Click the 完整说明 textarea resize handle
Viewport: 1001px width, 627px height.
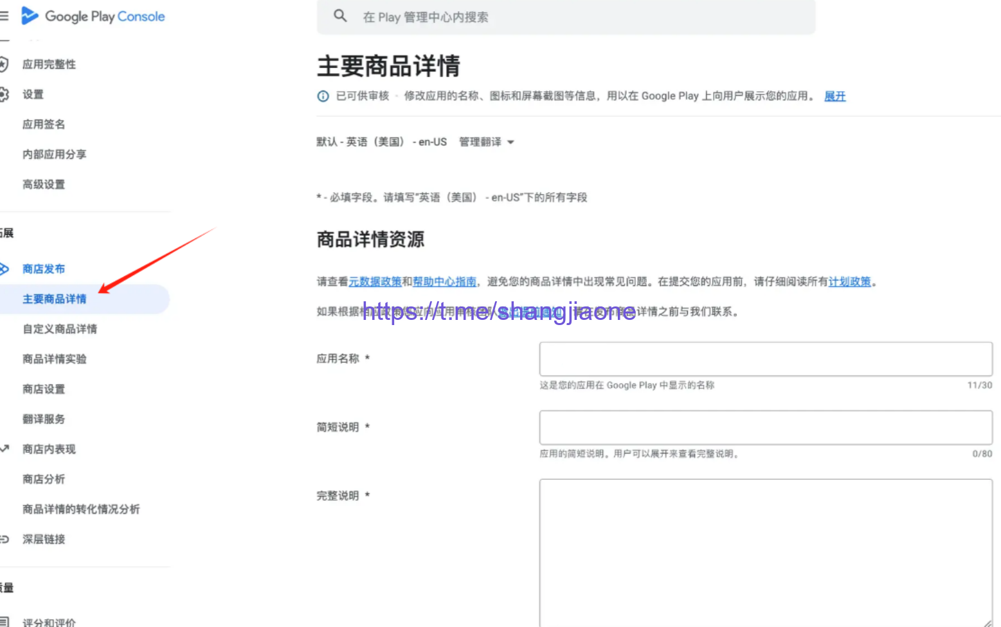(x=987, y=623)
